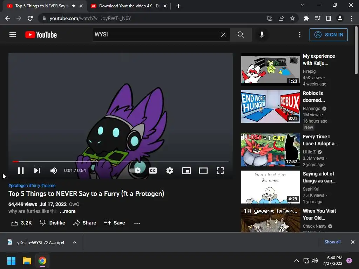Open downloaded yt5s.io-WYSI mp4 file

point(36,242)
